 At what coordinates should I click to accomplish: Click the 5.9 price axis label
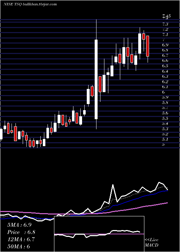[165, 98]
